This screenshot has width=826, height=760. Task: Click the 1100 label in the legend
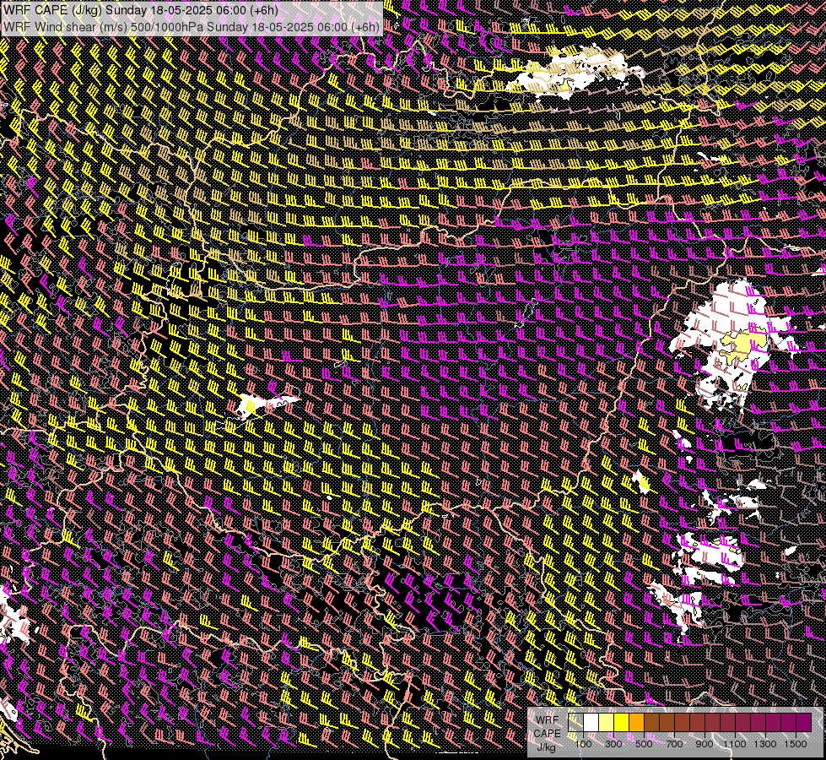click(735, 744)
